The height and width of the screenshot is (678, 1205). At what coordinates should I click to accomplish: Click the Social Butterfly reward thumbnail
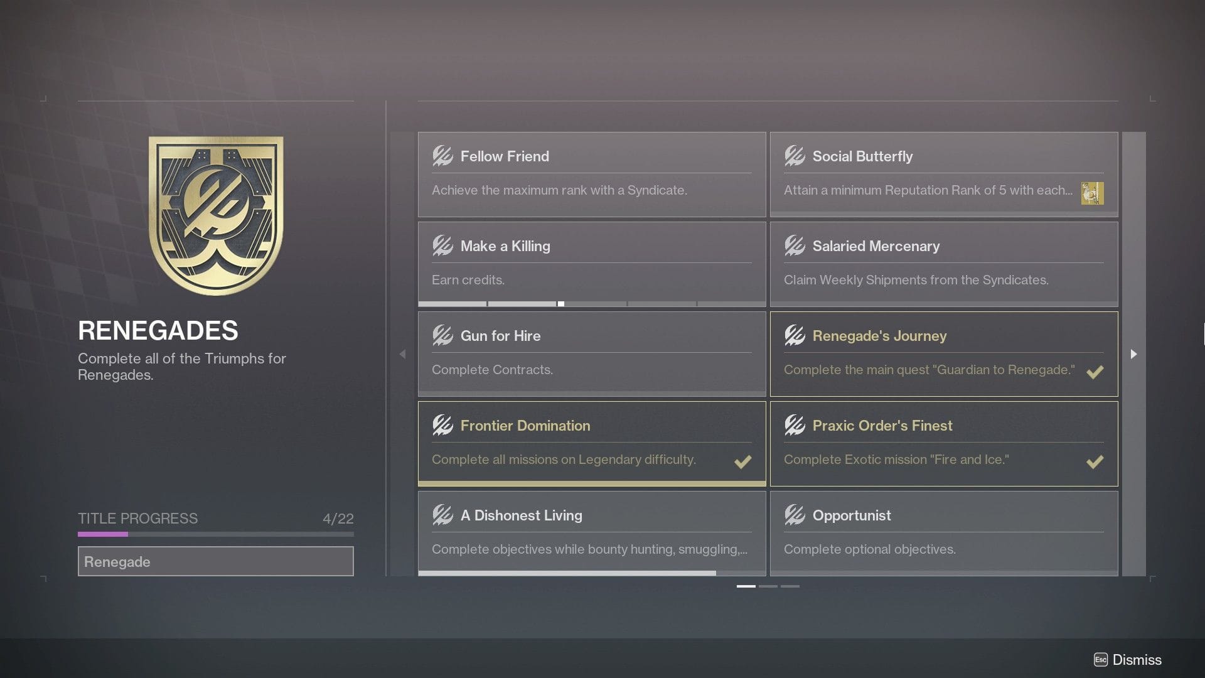click(x=1092, y=193)
